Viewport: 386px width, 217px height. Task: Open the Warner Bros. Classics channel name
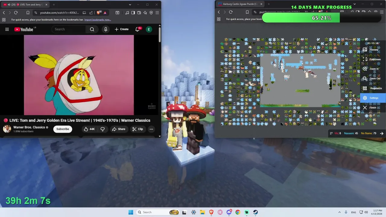click(x=29, y=127)
